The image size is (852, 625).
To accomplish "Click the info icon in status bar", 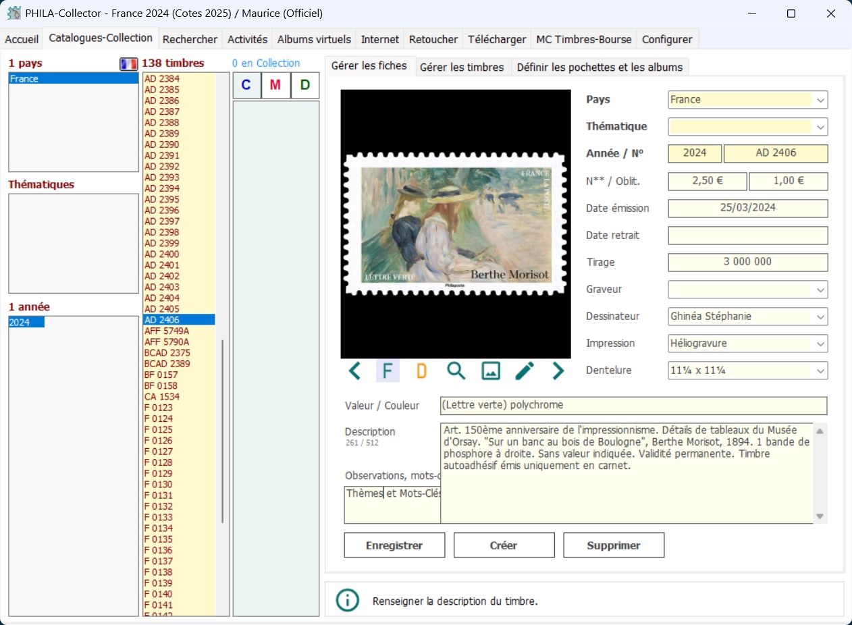I will tap(347, 600).
